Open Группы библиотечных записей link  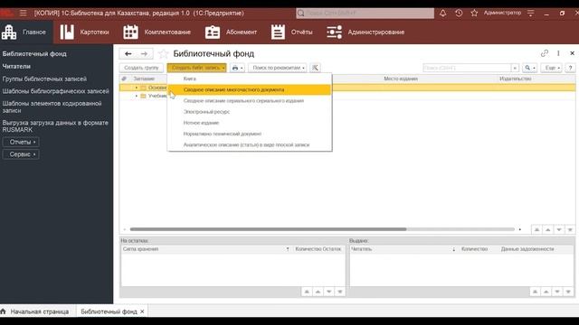pos(44,79)
